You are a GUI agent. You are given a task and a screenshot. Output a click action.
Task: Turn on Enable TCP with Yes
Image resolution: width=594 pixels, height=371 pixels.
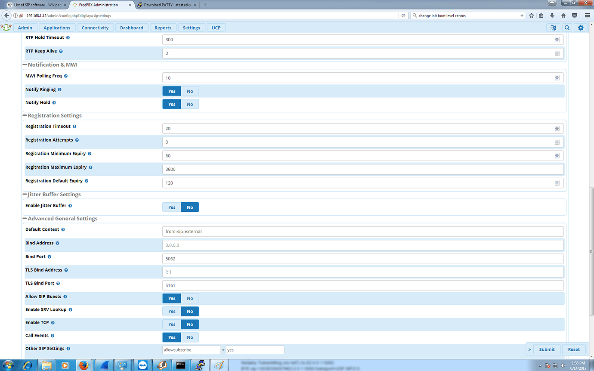[172, 324]
